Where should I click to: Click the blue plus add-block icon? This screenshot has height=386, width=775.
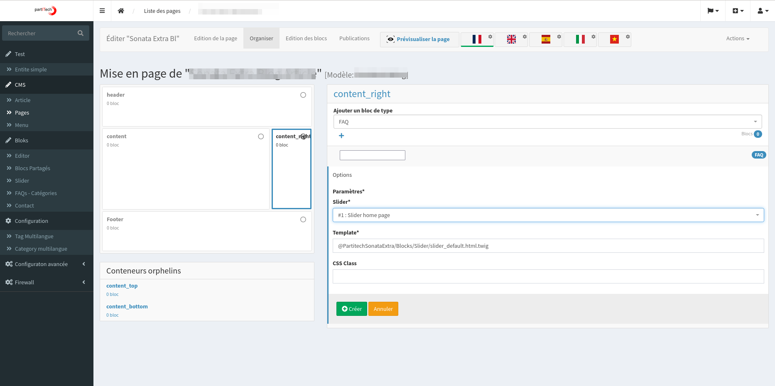click(341, 136)
